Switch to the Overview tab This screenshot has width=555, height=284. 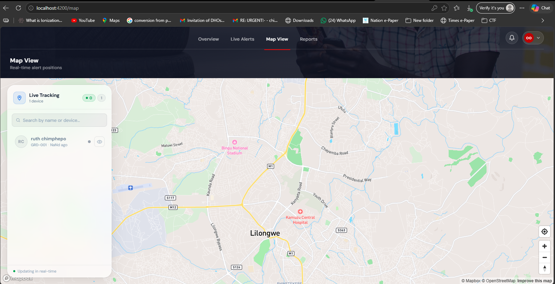click(x=209, y=39)
